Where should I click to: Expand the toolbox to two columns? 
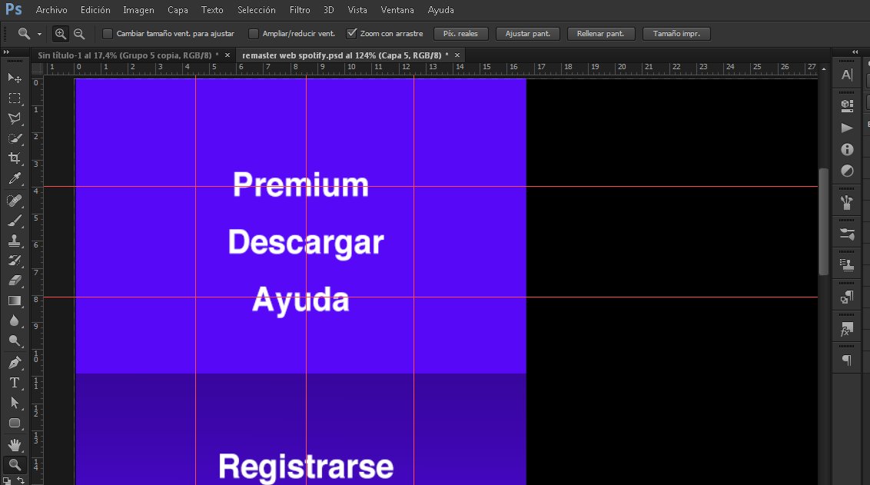7,51
